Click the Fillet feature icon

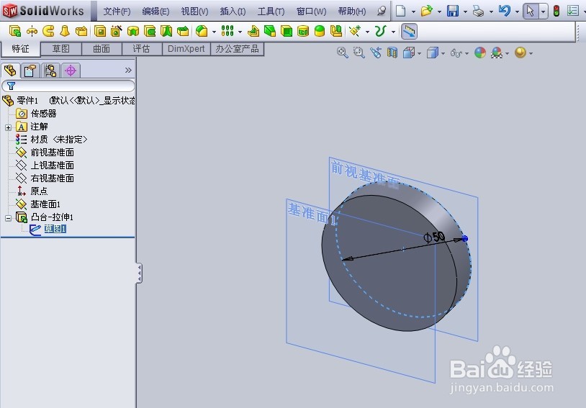coord(202,31)
